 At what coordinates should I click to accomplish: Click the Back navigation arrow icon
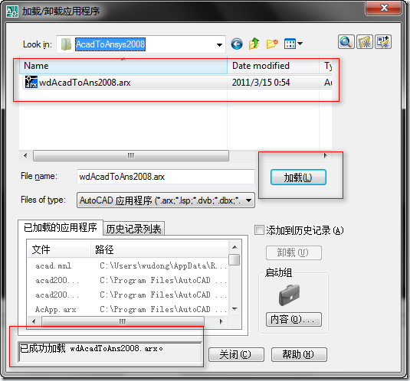click(x=237, y=44)
